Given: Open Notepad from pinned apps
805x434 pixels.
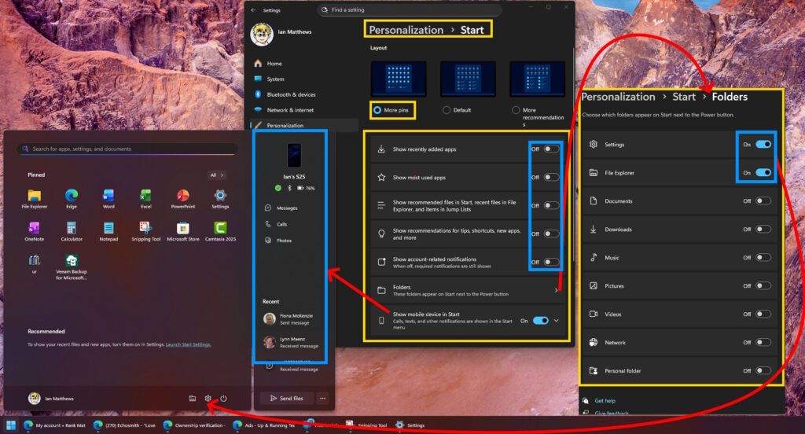Looking at the screenshot, I should pyautogui.click(x=108, y=231).
